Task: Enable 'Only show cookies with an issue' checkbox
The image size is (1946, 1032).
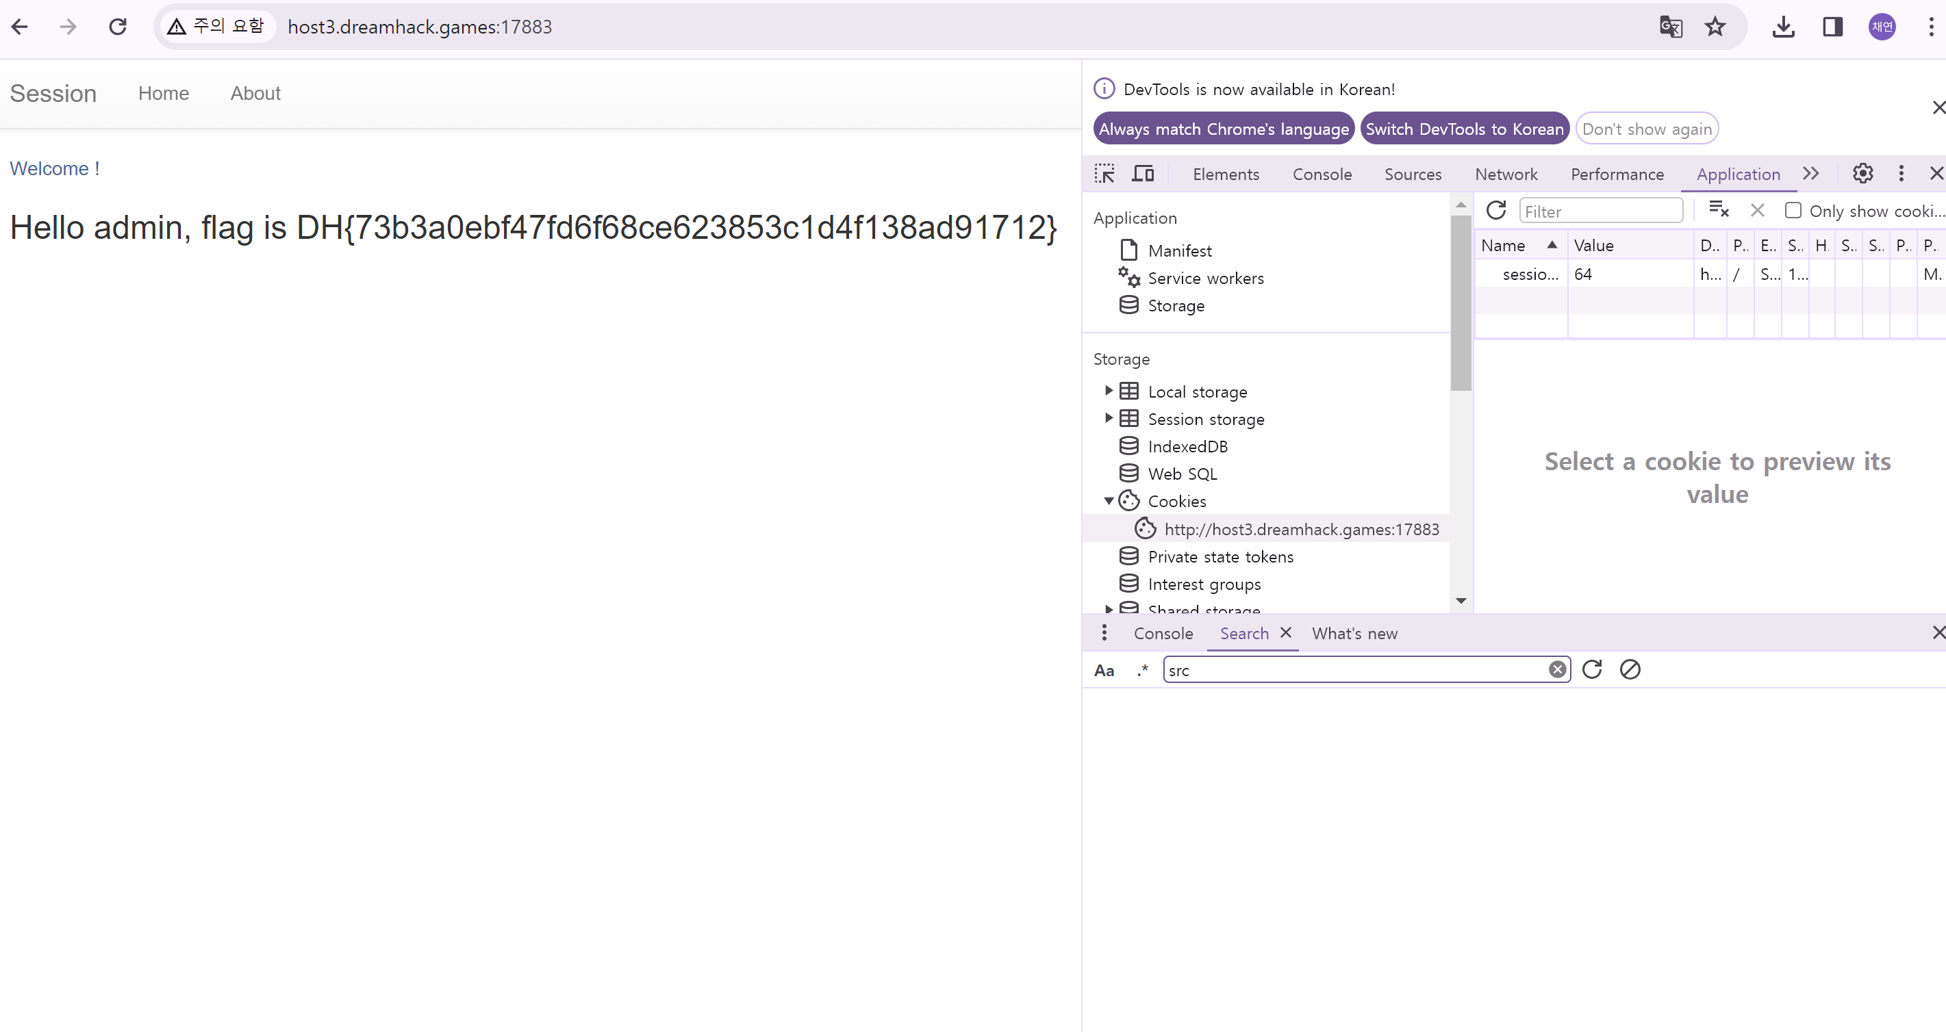Action: point(1793,211)
